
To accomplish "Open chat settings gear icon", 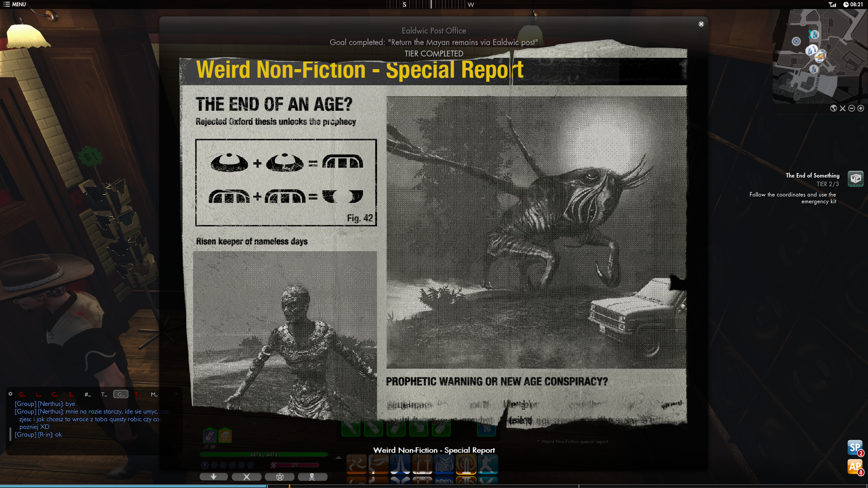I will [10, 394].
